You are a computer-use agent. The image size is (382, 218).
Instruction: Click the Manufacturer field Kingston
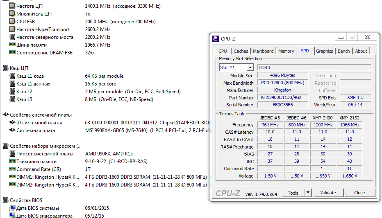(282, 90)
